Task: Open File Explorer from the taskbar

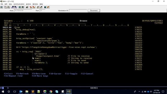Action: coord(27,91)
